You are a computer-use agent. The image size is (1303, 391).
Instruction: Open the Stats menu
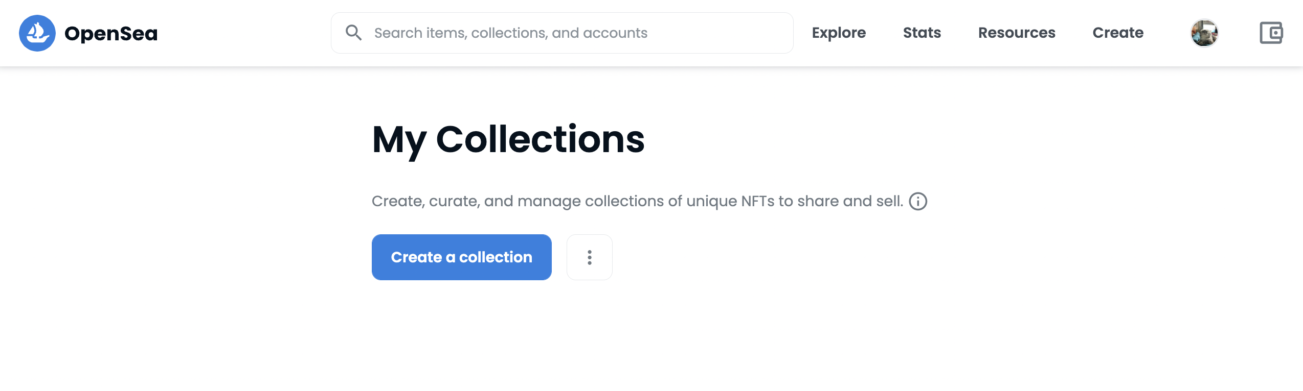922,33
